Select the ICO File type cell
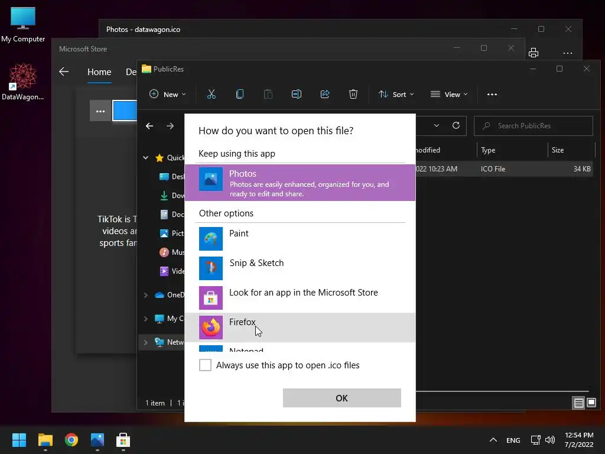The width and height of the screenshot is (605, 454). (x=493, y=168)
